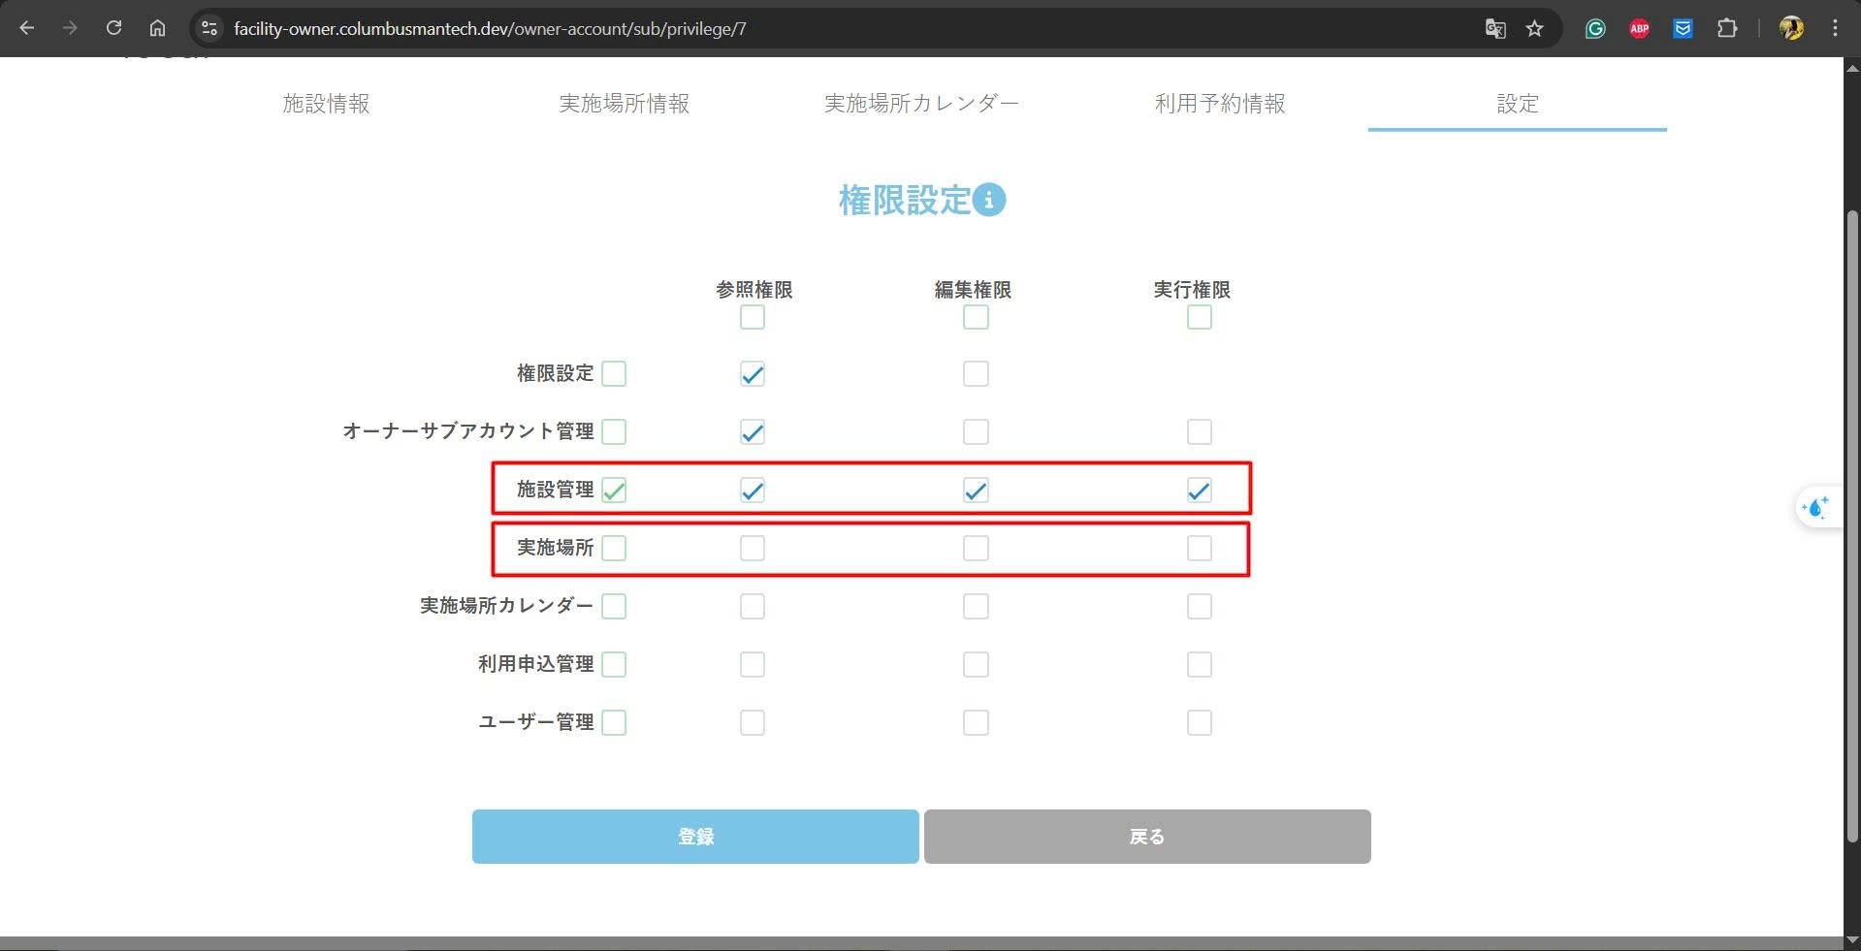Open the Grammarly extension icon

pos(1595,28)
